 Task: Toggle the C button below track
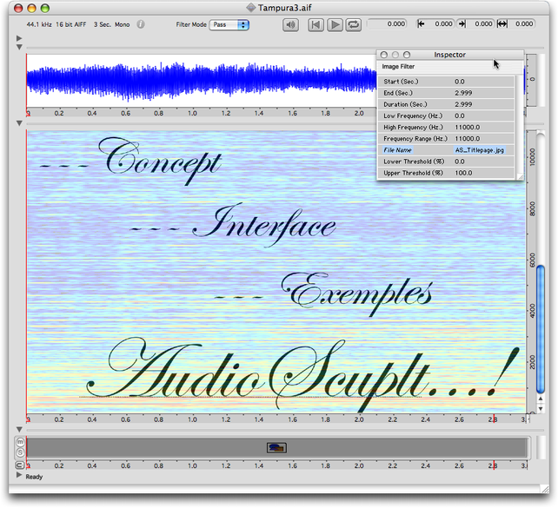[x=20, y=465]
